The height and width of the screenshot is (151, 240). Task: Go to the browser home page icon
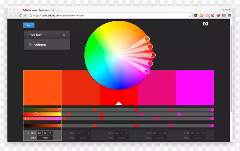click(25, 15)
